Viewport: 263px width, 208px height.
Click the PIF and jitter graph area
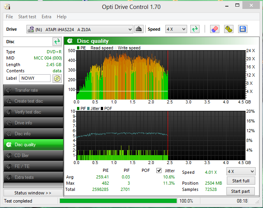click(x=161, y=135)
